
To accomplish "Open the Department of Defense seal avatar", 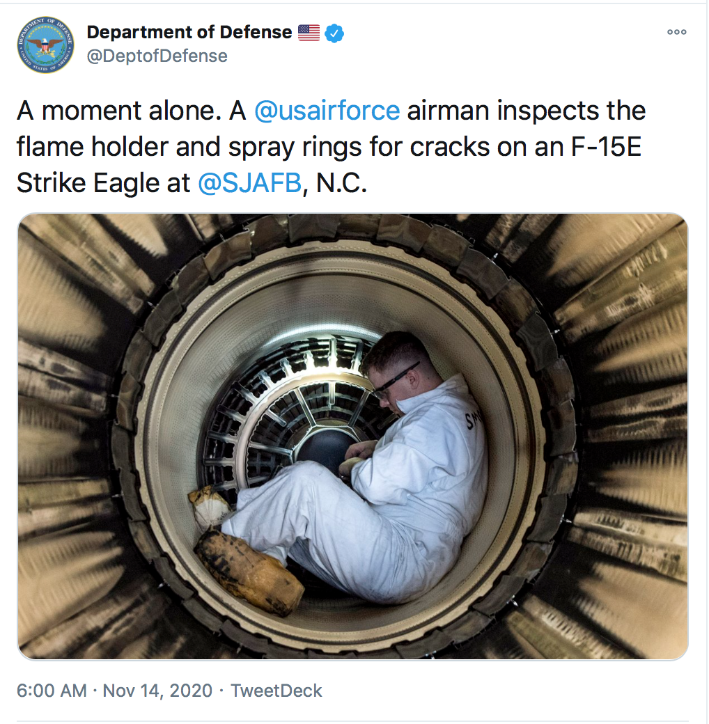I will click(x=45, y=45).
